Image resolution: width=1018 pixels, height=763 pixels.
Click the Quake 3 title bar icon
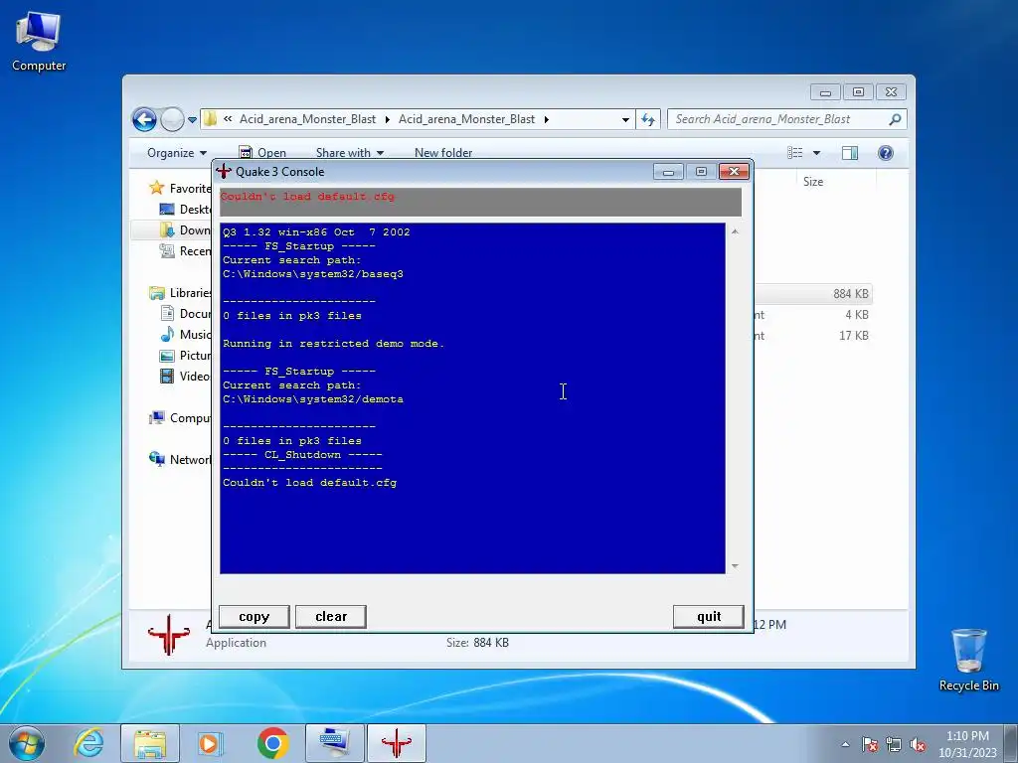(224, 171)
